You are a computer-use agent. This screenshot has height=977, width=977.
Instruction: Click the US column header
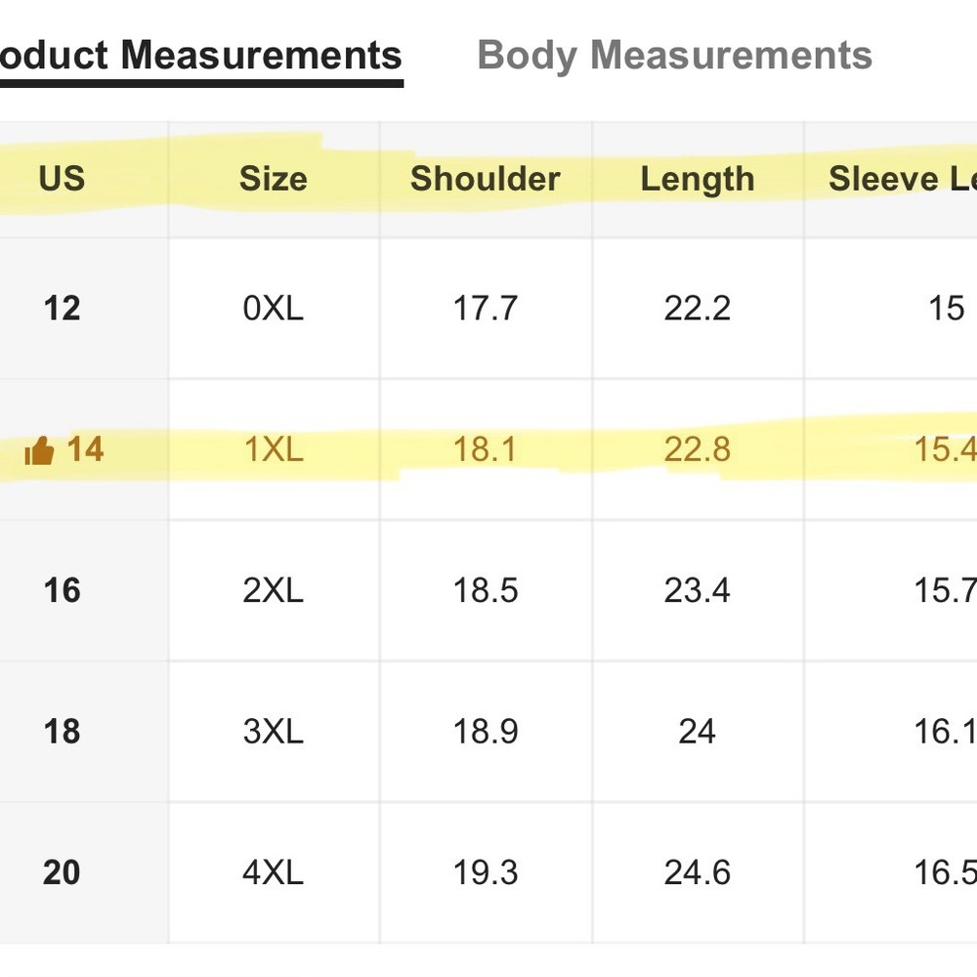(62, 179)
